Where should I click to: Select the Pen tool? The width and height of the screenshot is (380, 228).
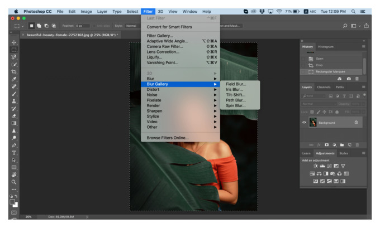[x=14, y=145]
